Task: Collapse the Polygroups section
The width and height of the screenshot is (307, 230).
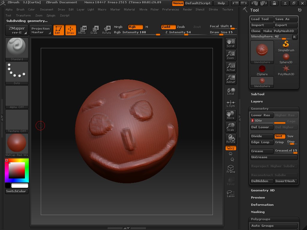Action: coord(261,219)
